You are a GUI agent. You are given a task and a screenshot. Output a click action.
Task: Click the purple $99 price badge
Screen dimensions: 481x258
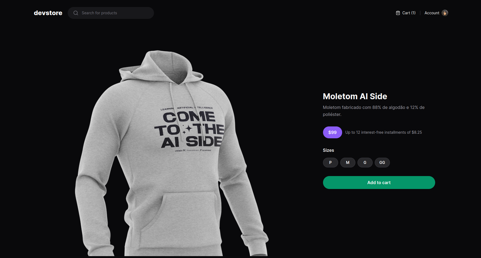[332, 132]
